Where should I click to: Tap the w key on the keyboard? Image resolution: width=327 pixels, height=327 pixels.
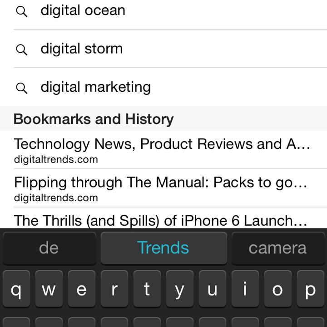(x=49, y=289)
